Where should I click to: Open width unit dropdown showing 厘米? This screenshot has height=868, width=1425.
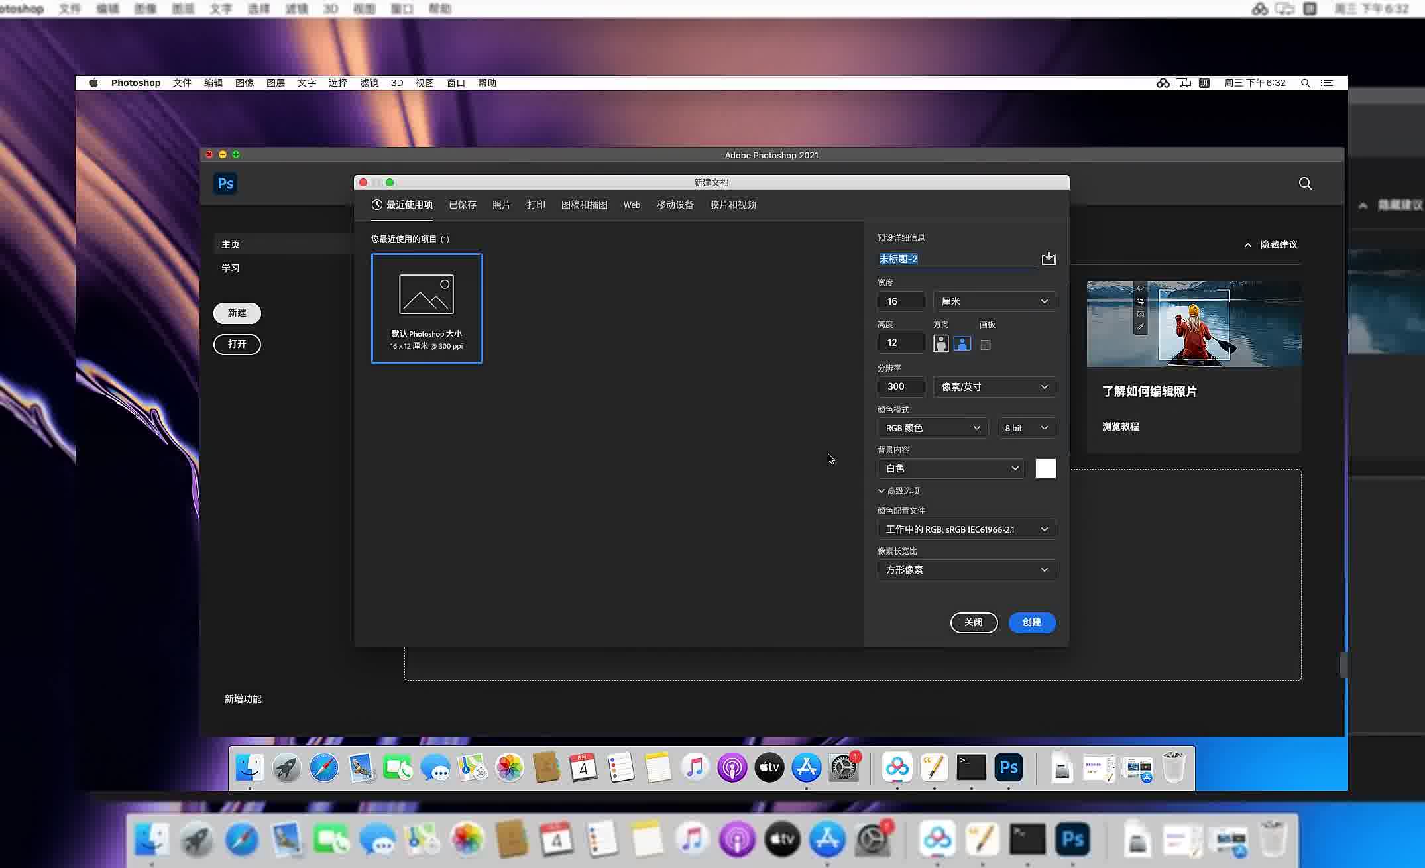994,301
